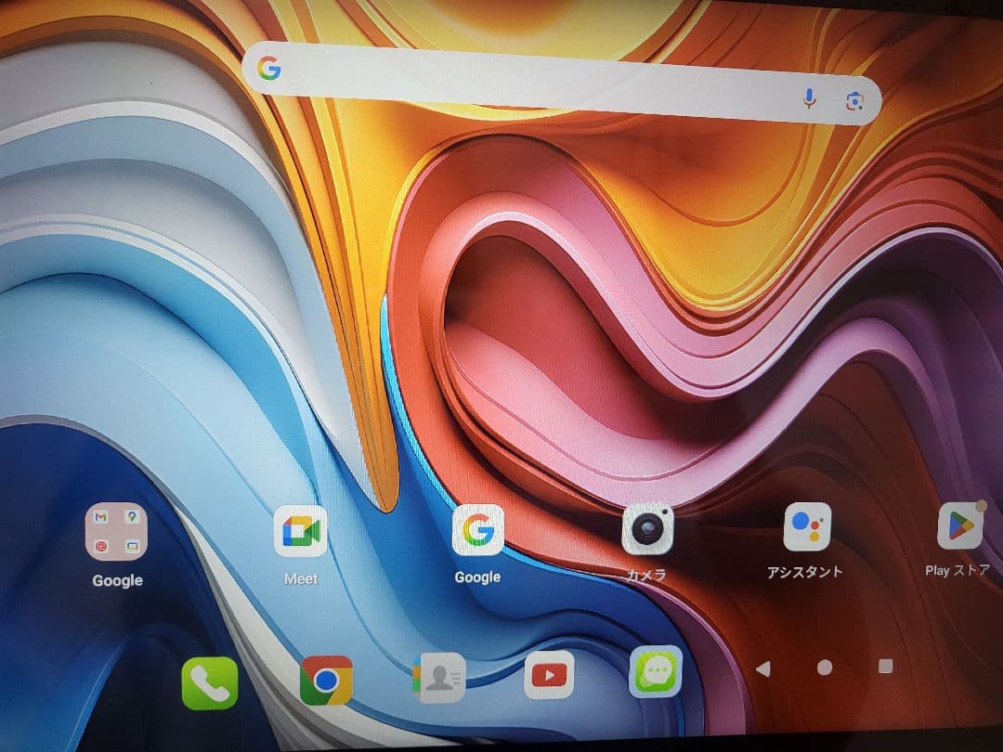The image size is (1003, 752).
Task: Tap the Home circle button
Action: tap(823, 667)
